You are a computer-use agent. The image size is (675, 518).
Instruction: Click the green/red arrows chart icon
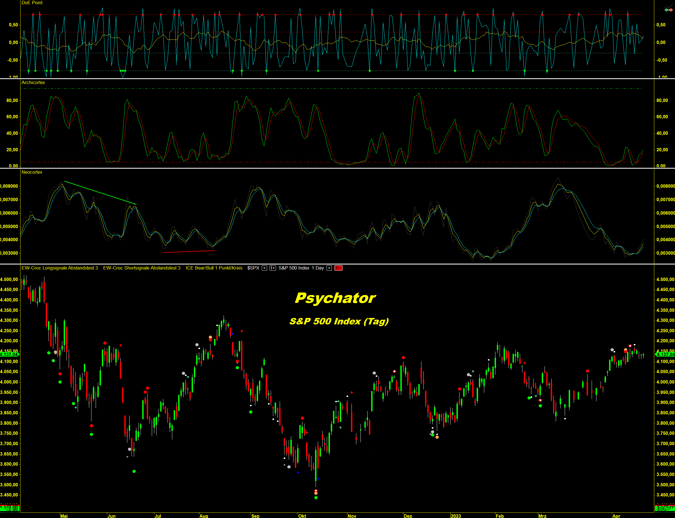(668, 10)
